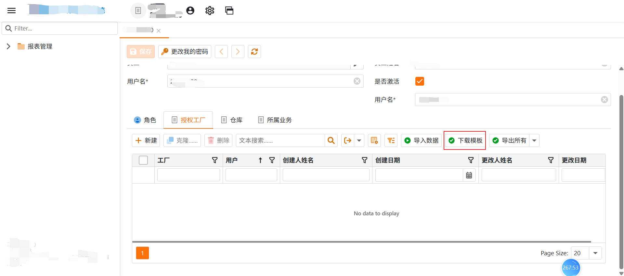Click the 创建人姓名 filter row input
This screenshot has height=276, width=624.
326,175
